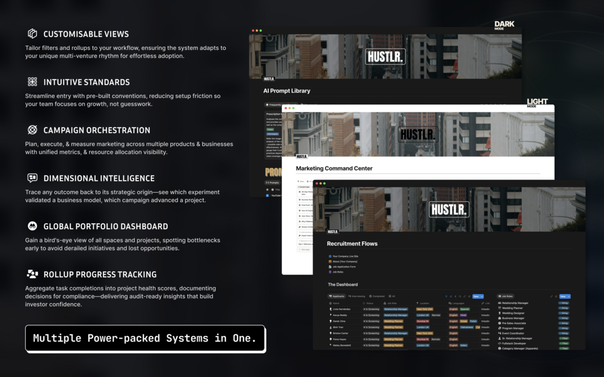Click the HUSTLR page icon in Marketing Command Center window
Viewport: 604px width, 377px height.
(x=302, y=157)
